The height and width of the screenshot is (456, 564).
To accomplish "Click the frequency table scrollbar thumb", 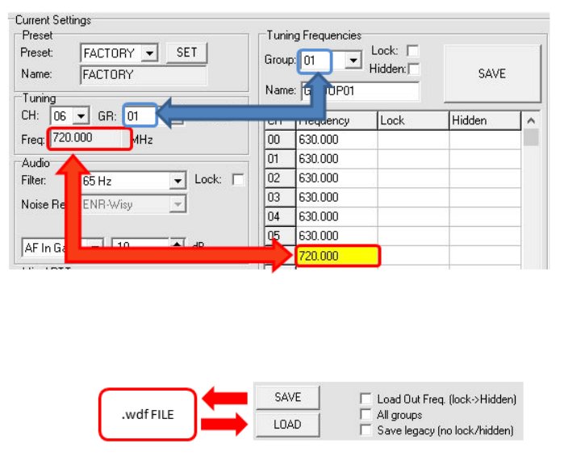I will click(x=531, y=137).
